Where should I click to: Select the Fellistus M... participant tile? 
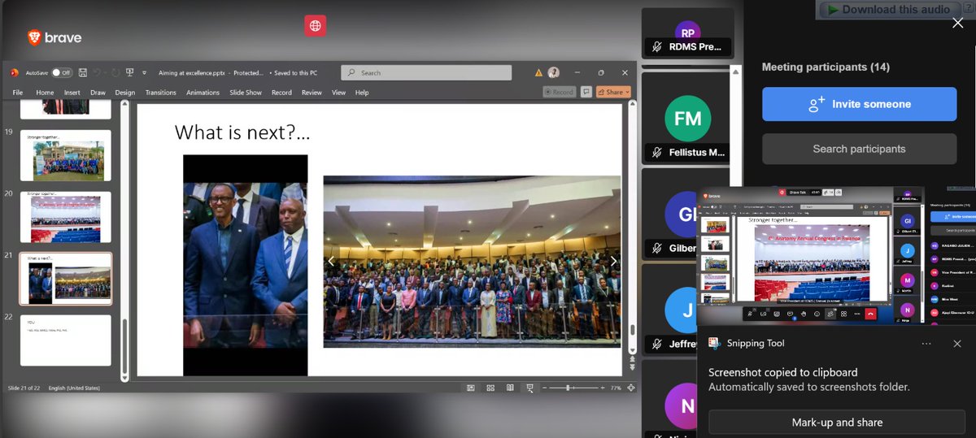point(687,119)
